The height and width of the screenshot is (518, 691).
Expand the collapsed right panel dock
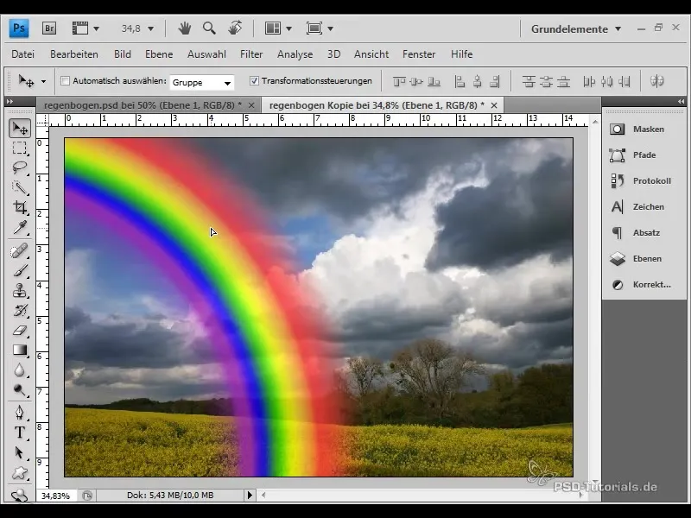click(681, 101)
